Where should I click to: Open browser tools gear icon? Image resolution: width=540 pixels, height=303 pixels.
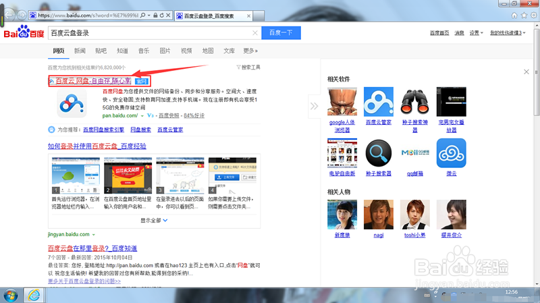tap(533, 15)
